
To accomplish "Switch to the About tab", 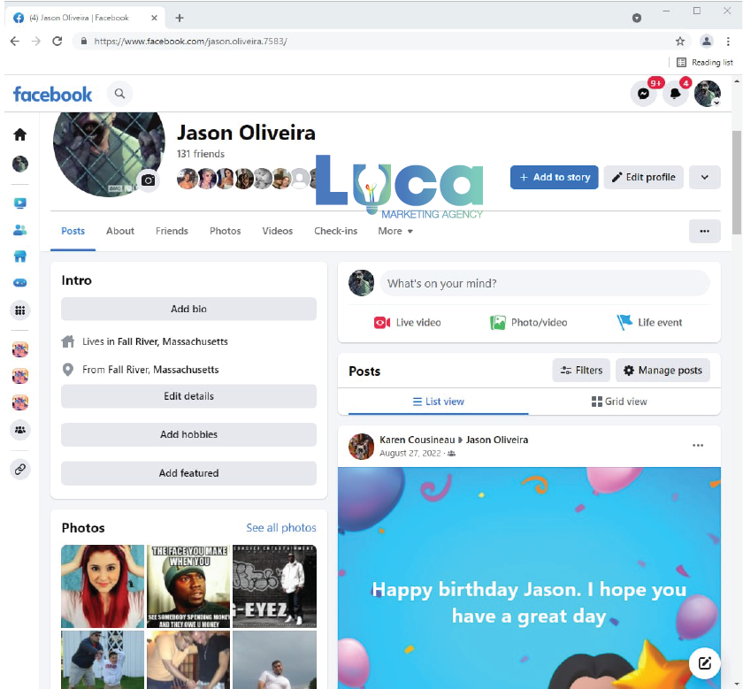I will 120,231.
